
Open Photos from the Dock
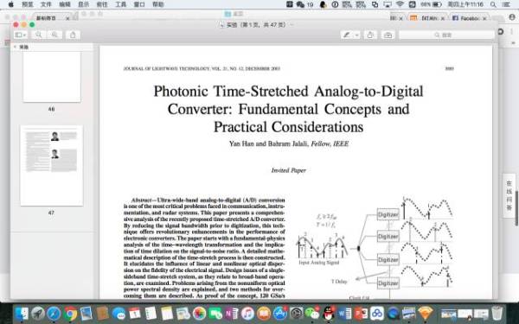point(199,313)
